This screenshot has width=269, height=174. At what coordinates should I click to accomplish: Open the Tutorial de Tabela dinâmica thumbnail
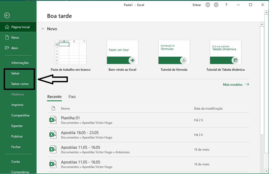point(225,52)
